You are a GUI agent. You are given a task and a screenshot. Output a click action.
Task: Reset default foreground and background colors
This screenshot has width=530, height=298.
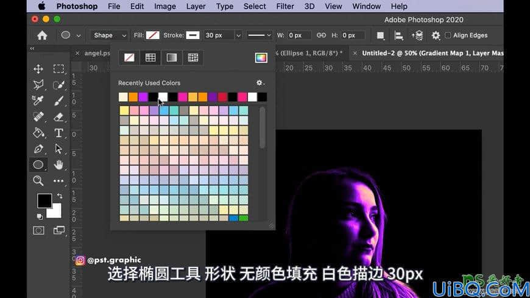point(40,216)
